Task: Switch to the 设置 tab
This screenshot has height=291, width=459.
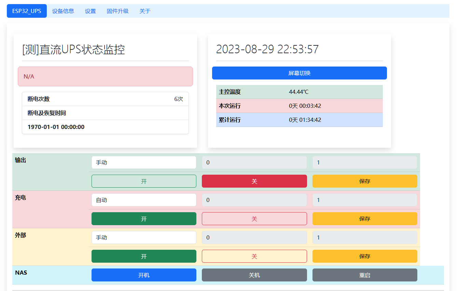Action: click(90, 11)
